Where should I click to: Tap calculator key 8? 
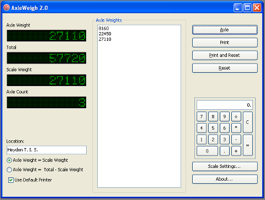tap(213, 117)
